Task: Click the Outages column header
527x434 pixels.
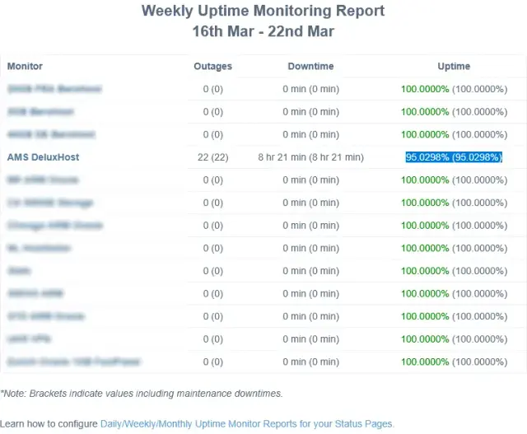Action: [x=212, y=66]
